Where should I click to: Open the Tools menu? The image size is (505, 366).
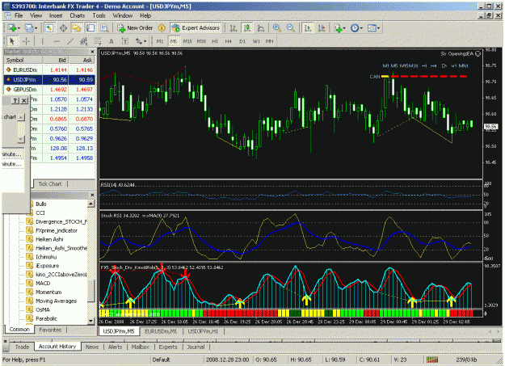pos(99,15)
